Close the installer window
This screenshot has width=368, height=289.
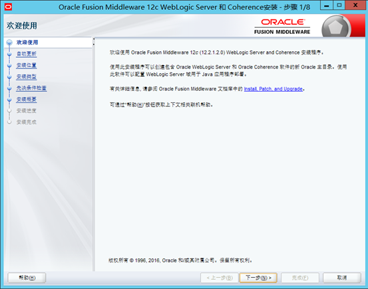click(x=355, y=5)
